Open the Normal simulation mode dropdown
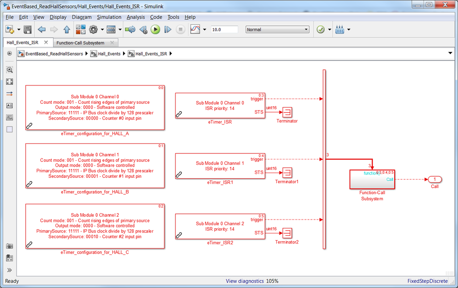The width and height of the screenshot is (458, 288). (x=277, y=29)
